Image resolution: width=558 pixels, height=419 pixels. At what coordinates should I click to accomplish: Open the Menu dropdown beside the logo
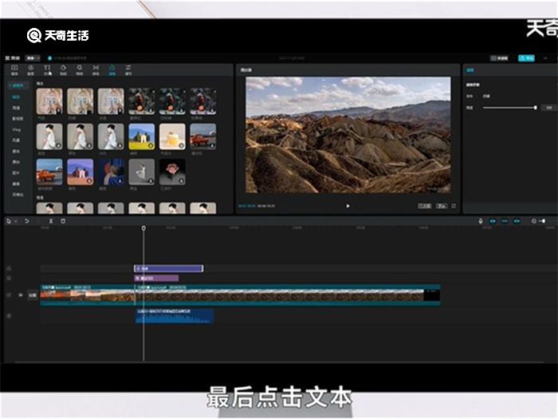point(33,57)
